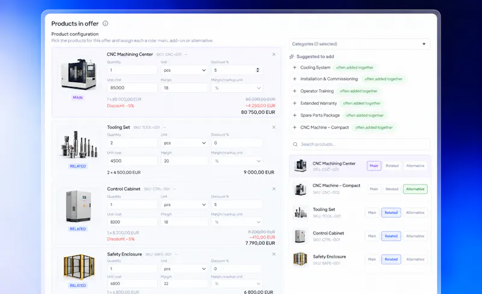The width and height of the screenshot is (482, 294).
Task: Click Tooling Set Quantity field showing 2
Action: pyautogui.click(x=132, y=143)
